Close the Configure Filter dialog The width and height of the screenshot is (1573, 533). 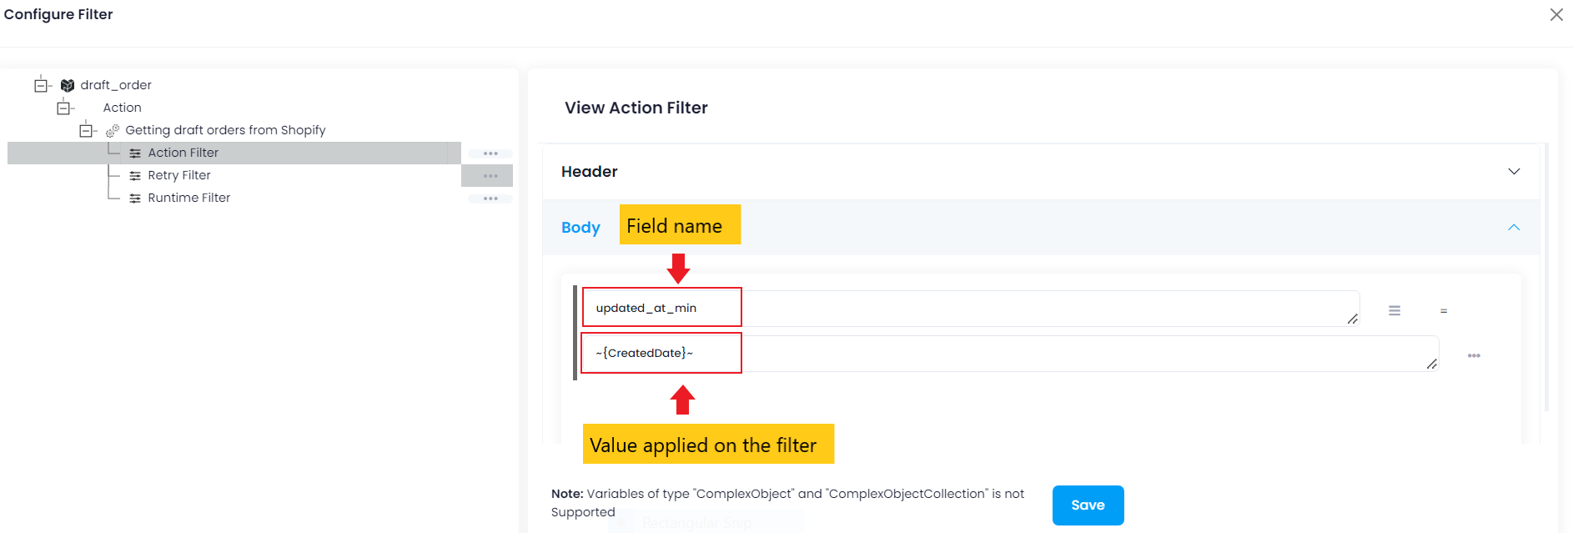coord(1556,15)
